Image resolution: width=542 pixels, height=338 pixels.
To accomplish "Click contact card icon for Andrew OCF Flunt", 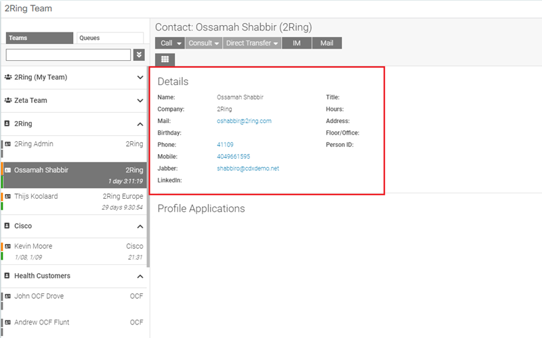I will coord(7,322).
